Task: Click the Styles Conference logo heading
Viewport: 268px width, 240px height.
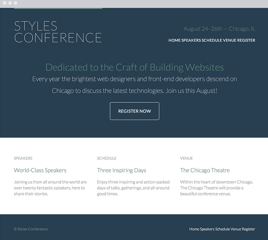Action: pyautogui.click(x=58, y=32)
